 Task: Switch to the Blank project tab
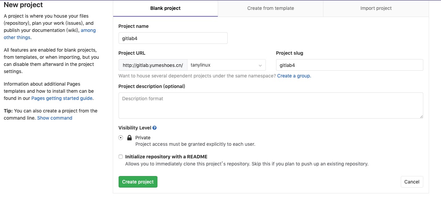click(165, 8)
